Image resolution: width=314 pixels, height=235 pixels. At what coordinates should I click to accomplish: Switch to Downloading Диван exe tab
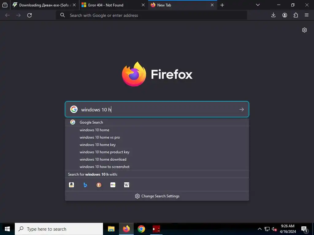tap(44, 5)
